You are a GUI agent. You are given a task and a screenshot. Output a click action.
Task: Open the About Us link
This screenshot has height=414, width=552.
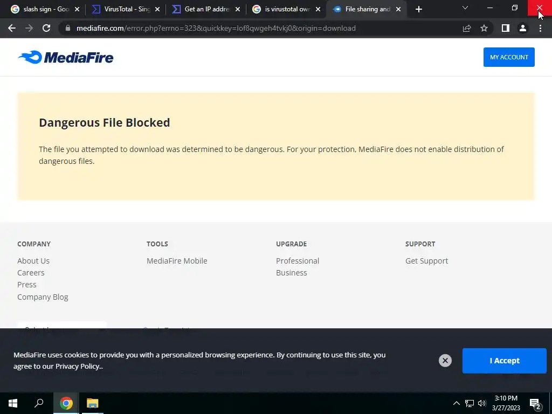[33, 261]
